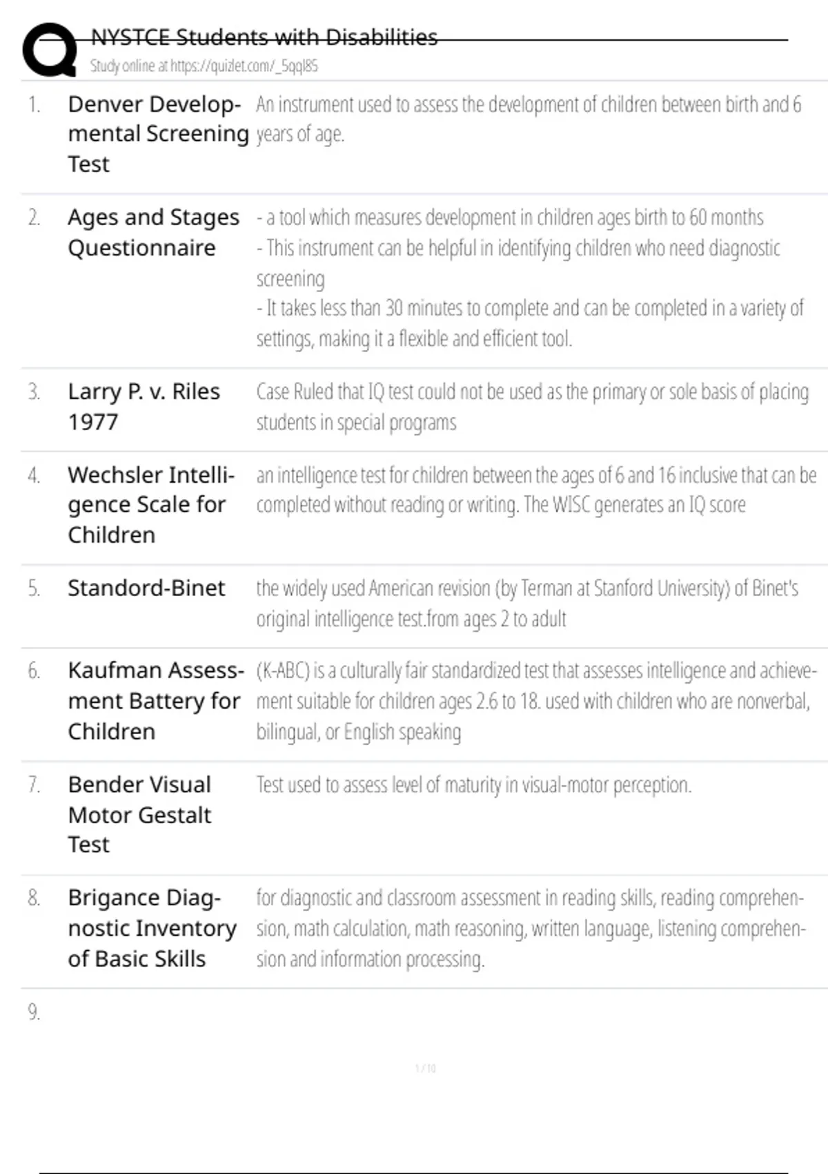The height and width of the screenshot is (1174, 828).
Task: Click the Terman at Stanford University definition
Action: click(527, 603)
